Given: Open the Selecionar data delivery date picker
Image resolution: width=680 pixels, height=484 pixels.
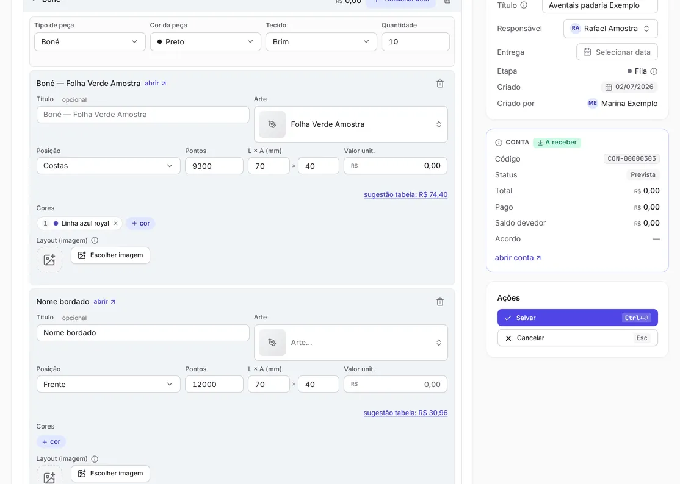Looking at the screenshot, I should [617, 52].
